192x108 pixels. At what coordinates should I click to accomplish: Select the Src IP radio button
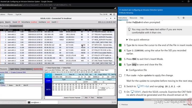point(15,85)
